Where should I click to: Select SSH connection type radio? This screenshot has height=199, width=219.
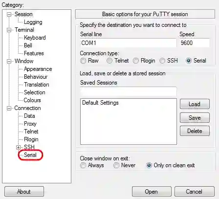(162, 61)
